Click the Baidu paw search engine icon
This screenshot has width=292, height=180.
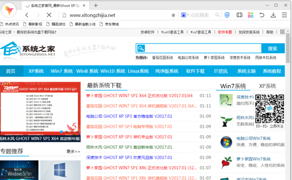pos(183,15)
